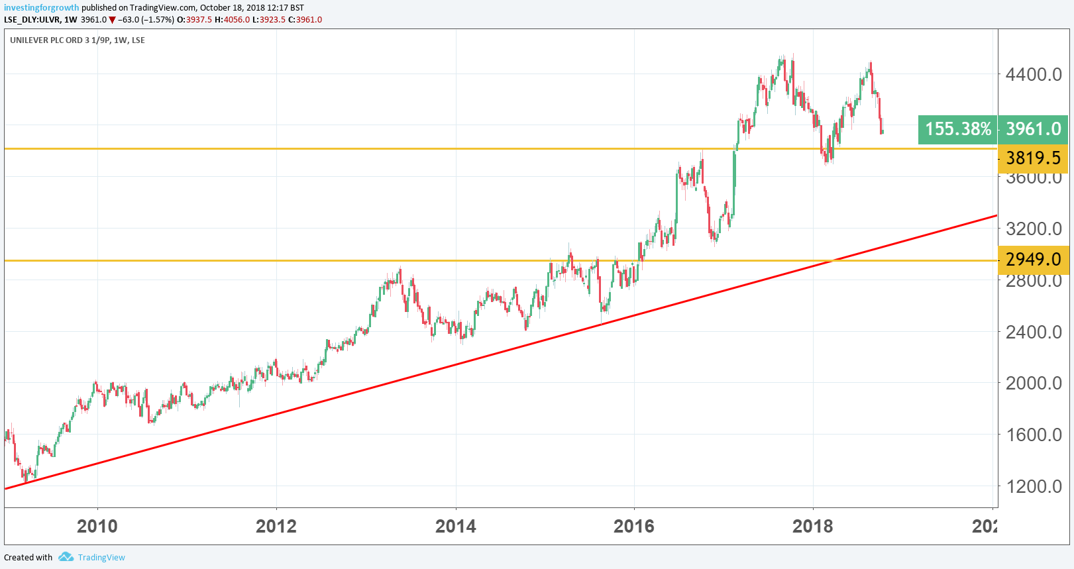Click the red down-triangle change indicator

pyautogui.click(x=112, y=20)
